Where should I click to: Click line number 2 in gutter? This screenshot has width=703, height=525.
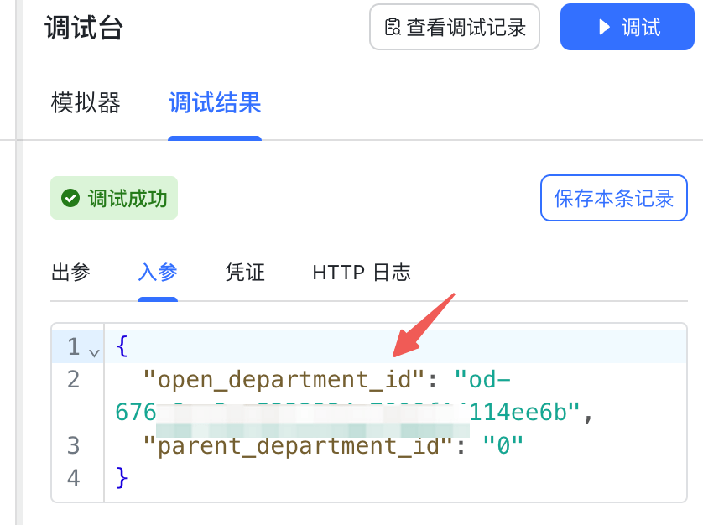pyautogui.click(x=74, y=379)
